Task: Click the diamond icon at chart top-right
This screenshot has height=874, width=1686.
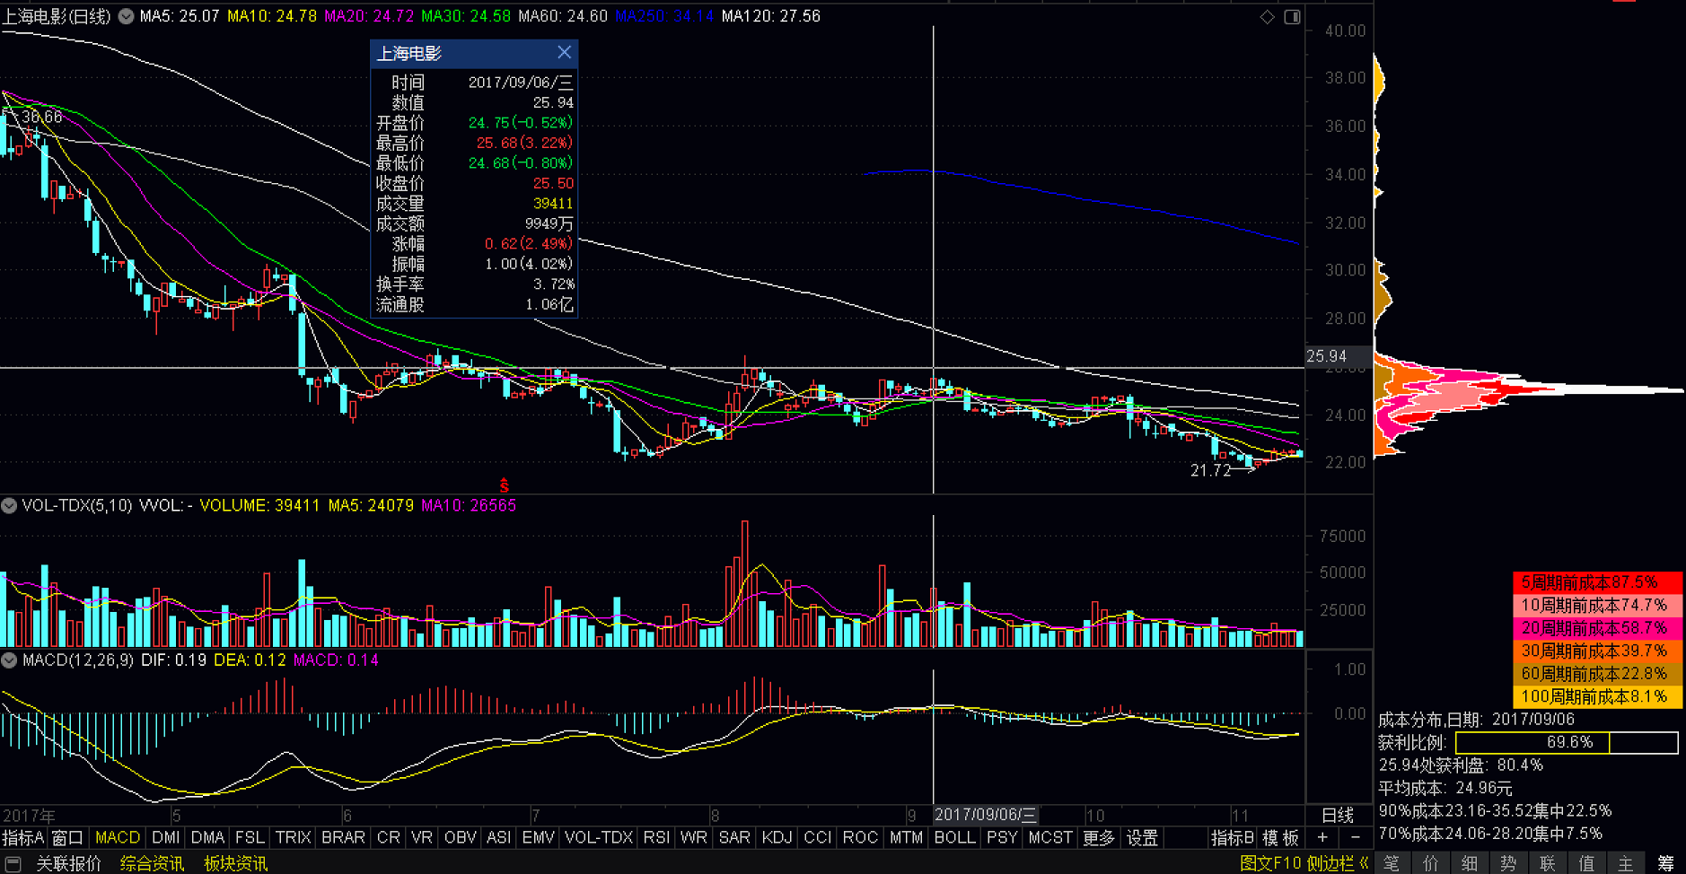Action: tap(1267, 16)
